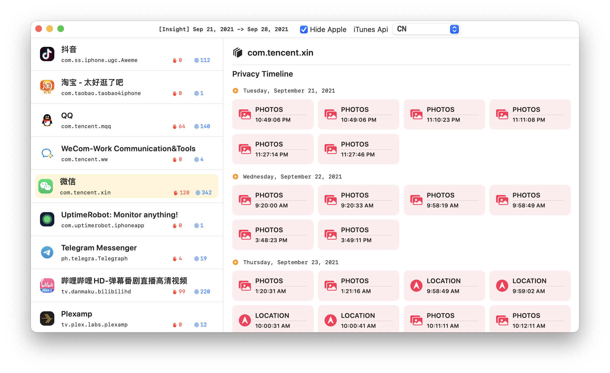Click the LOCATION 9:58:49 AM card
This screenshot has width=610, height=373.
pyautogui.click(x=444, y=286)
